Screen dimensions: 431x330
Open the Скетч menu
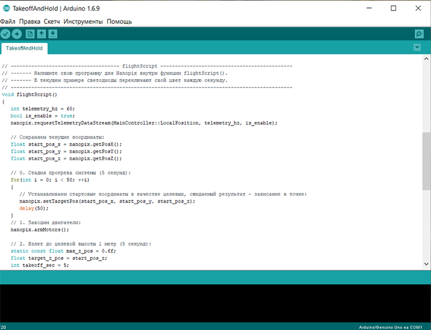(x=52, y=22)
